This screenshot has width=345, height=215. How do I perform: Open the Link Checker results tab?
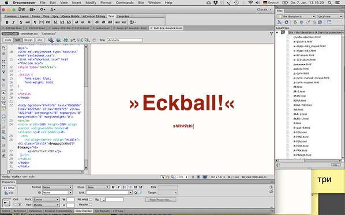click(x=84, y=211)
